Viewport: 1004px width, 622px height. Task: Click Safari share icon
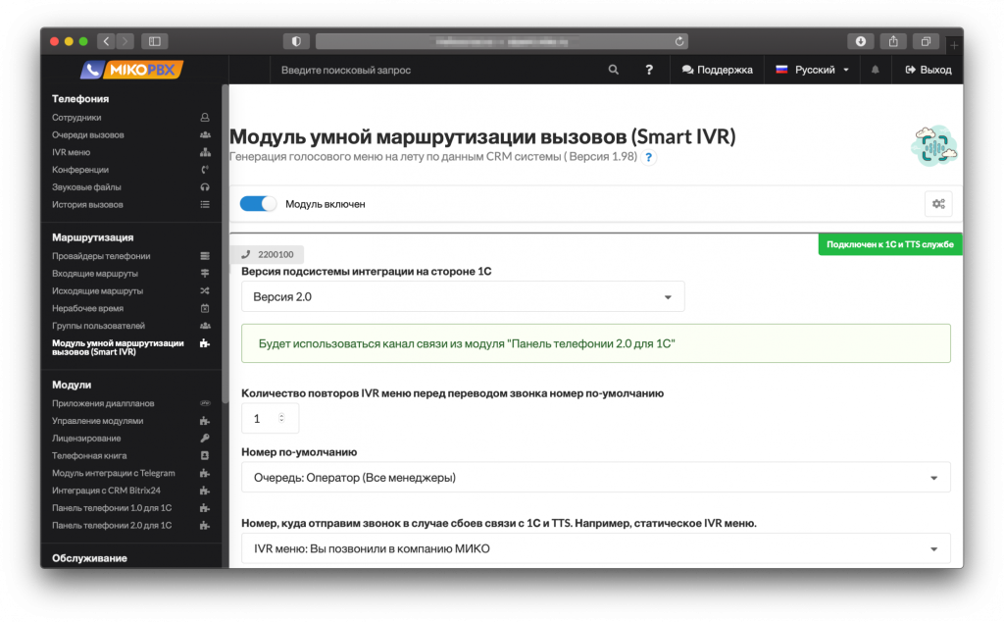893,41
